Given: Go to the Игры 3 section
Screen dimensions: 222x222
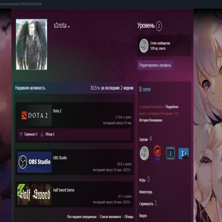Looking at the screenshot, I should (x=144, y=180).
